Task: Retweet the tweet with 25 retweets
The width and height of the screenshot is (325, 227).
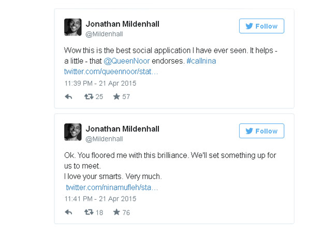Action: 88,96
